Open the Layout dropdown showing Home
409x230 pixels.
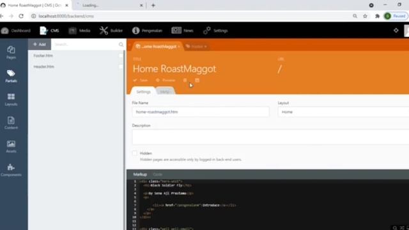pyautogui.click(x=343, y=112)
